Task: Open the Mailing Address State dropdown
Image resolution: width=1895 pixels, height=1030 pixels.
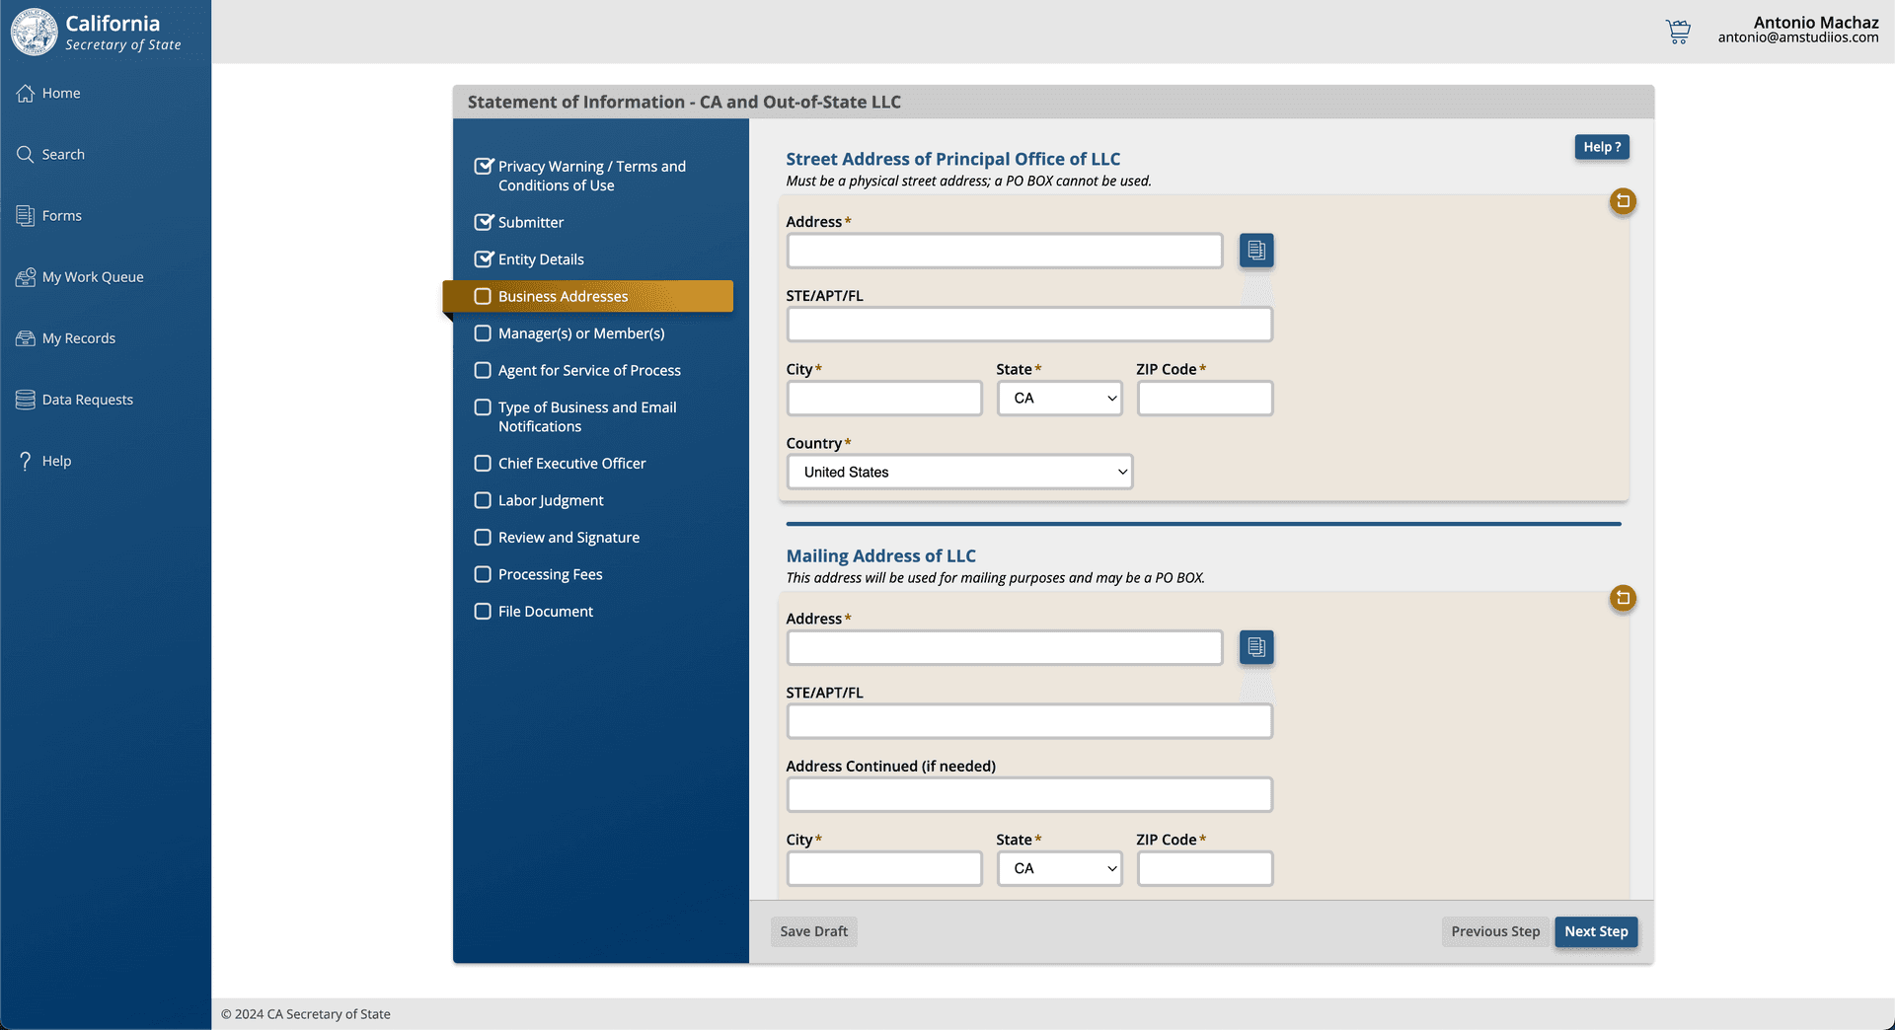Action: (x=1059, y=869)
